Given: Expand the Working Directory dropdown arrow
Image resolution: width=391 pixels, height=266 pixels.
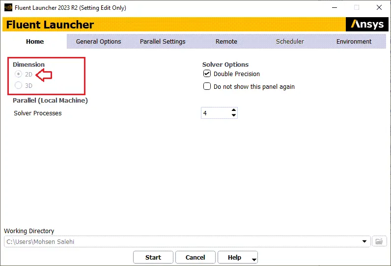Looking at the screenshot, I should pyautogui.click(x=364, y=241).
